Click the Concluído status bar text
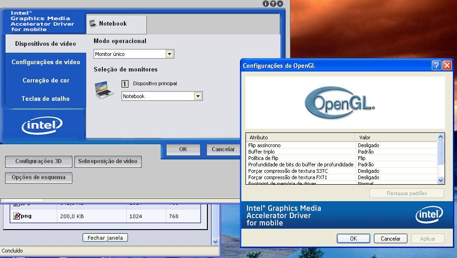This screenshot has height=258, width=457. (x=12, y=251)
